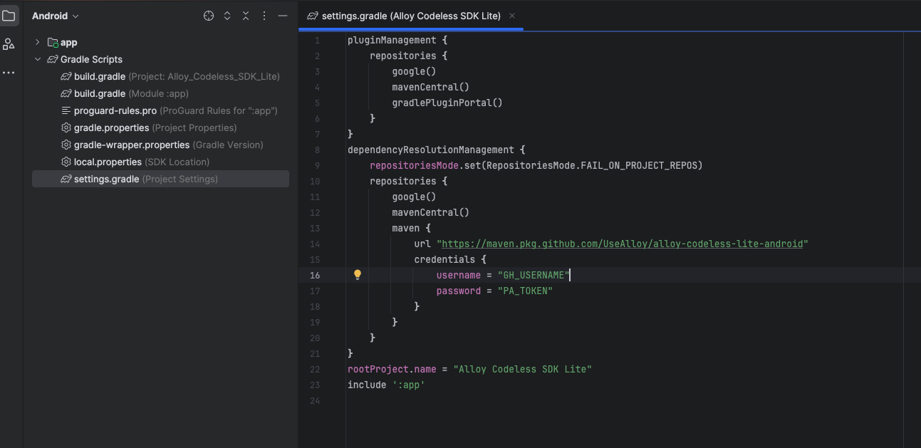The image size is (921, 448).
Task: Click the settings.gradle elephant icon in tree
Action: [66, 179]
